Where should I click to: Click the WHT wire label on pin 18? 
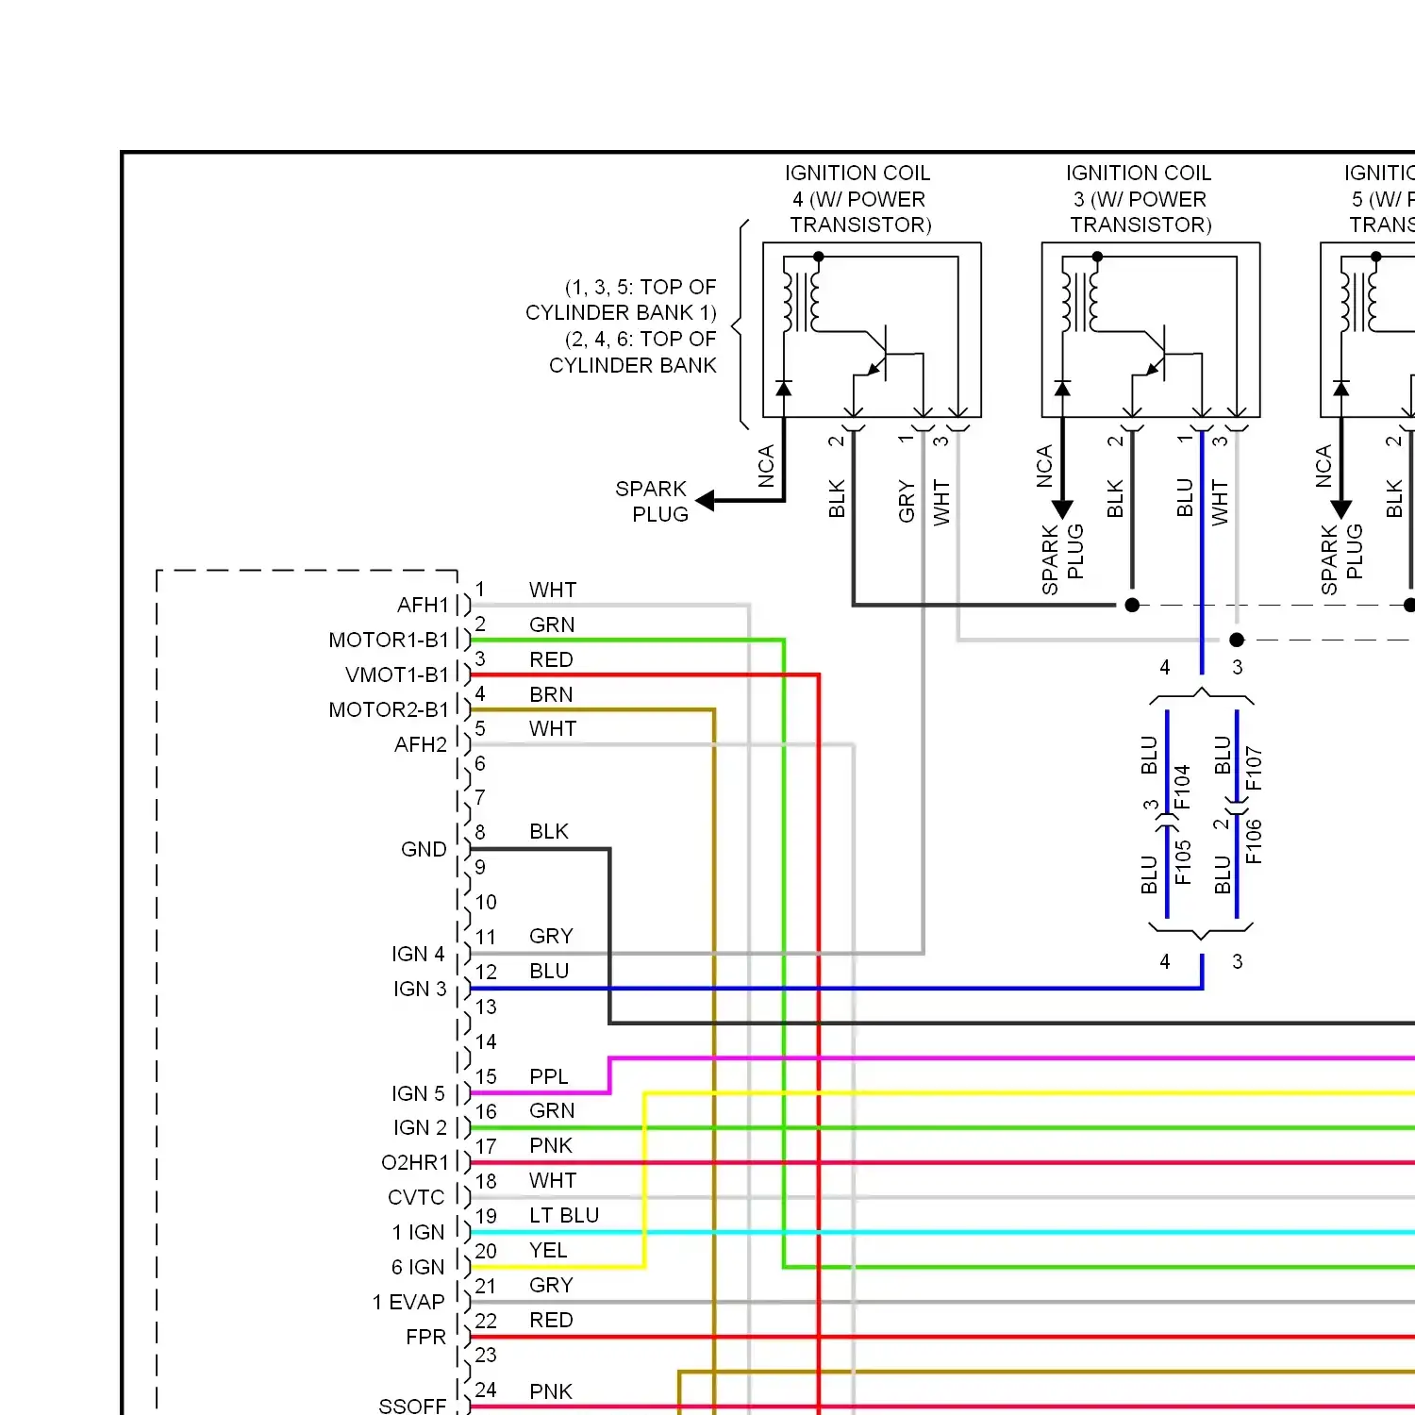pos(553,1180)
